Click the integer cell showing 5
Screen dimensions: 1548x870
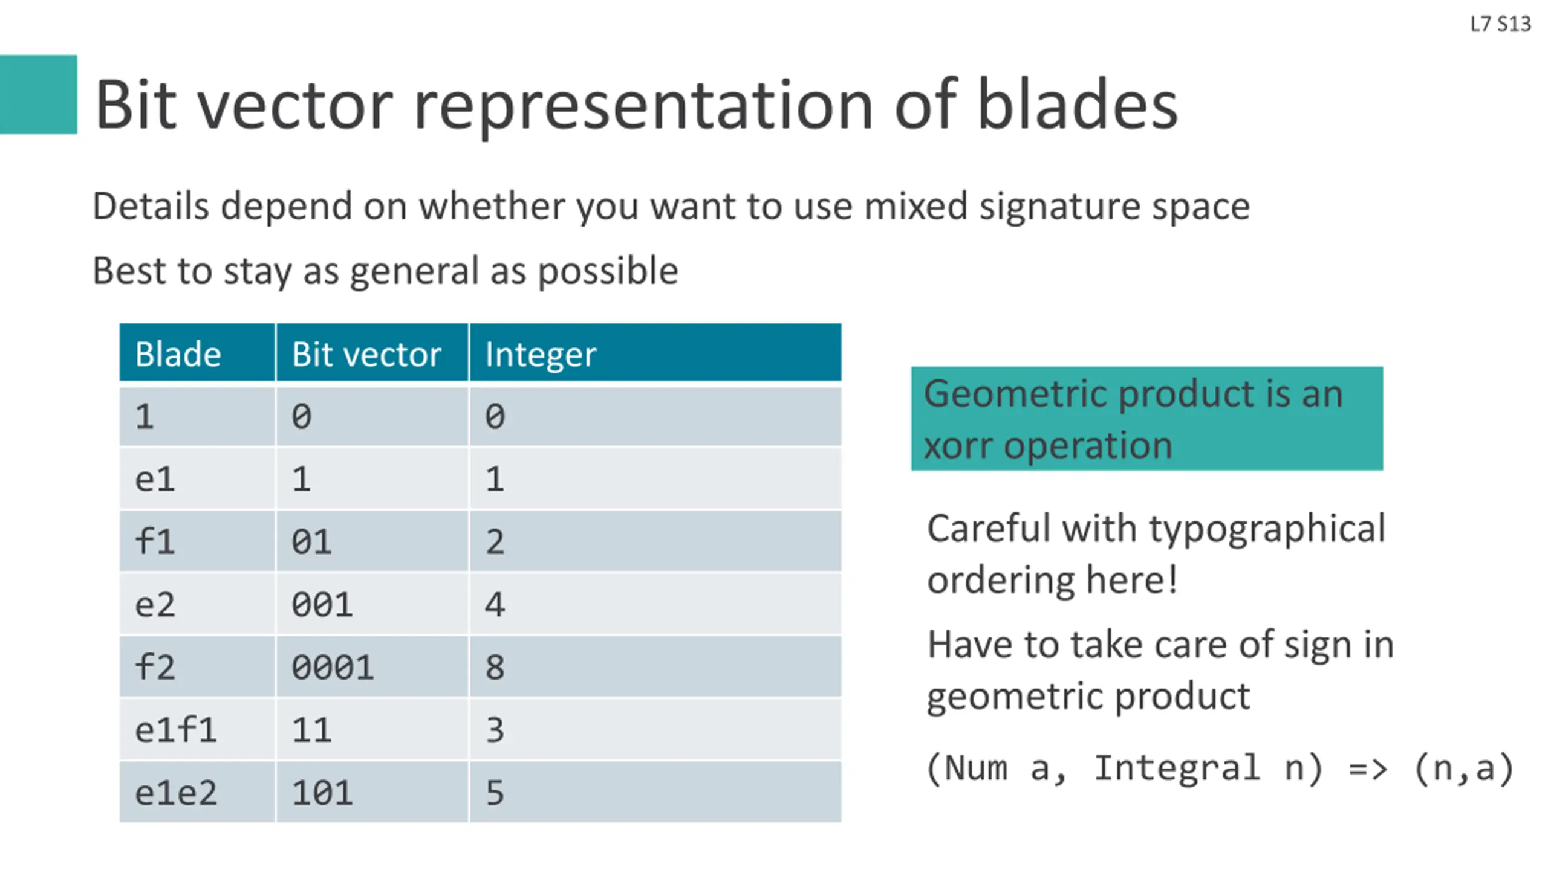pos(655,793)
